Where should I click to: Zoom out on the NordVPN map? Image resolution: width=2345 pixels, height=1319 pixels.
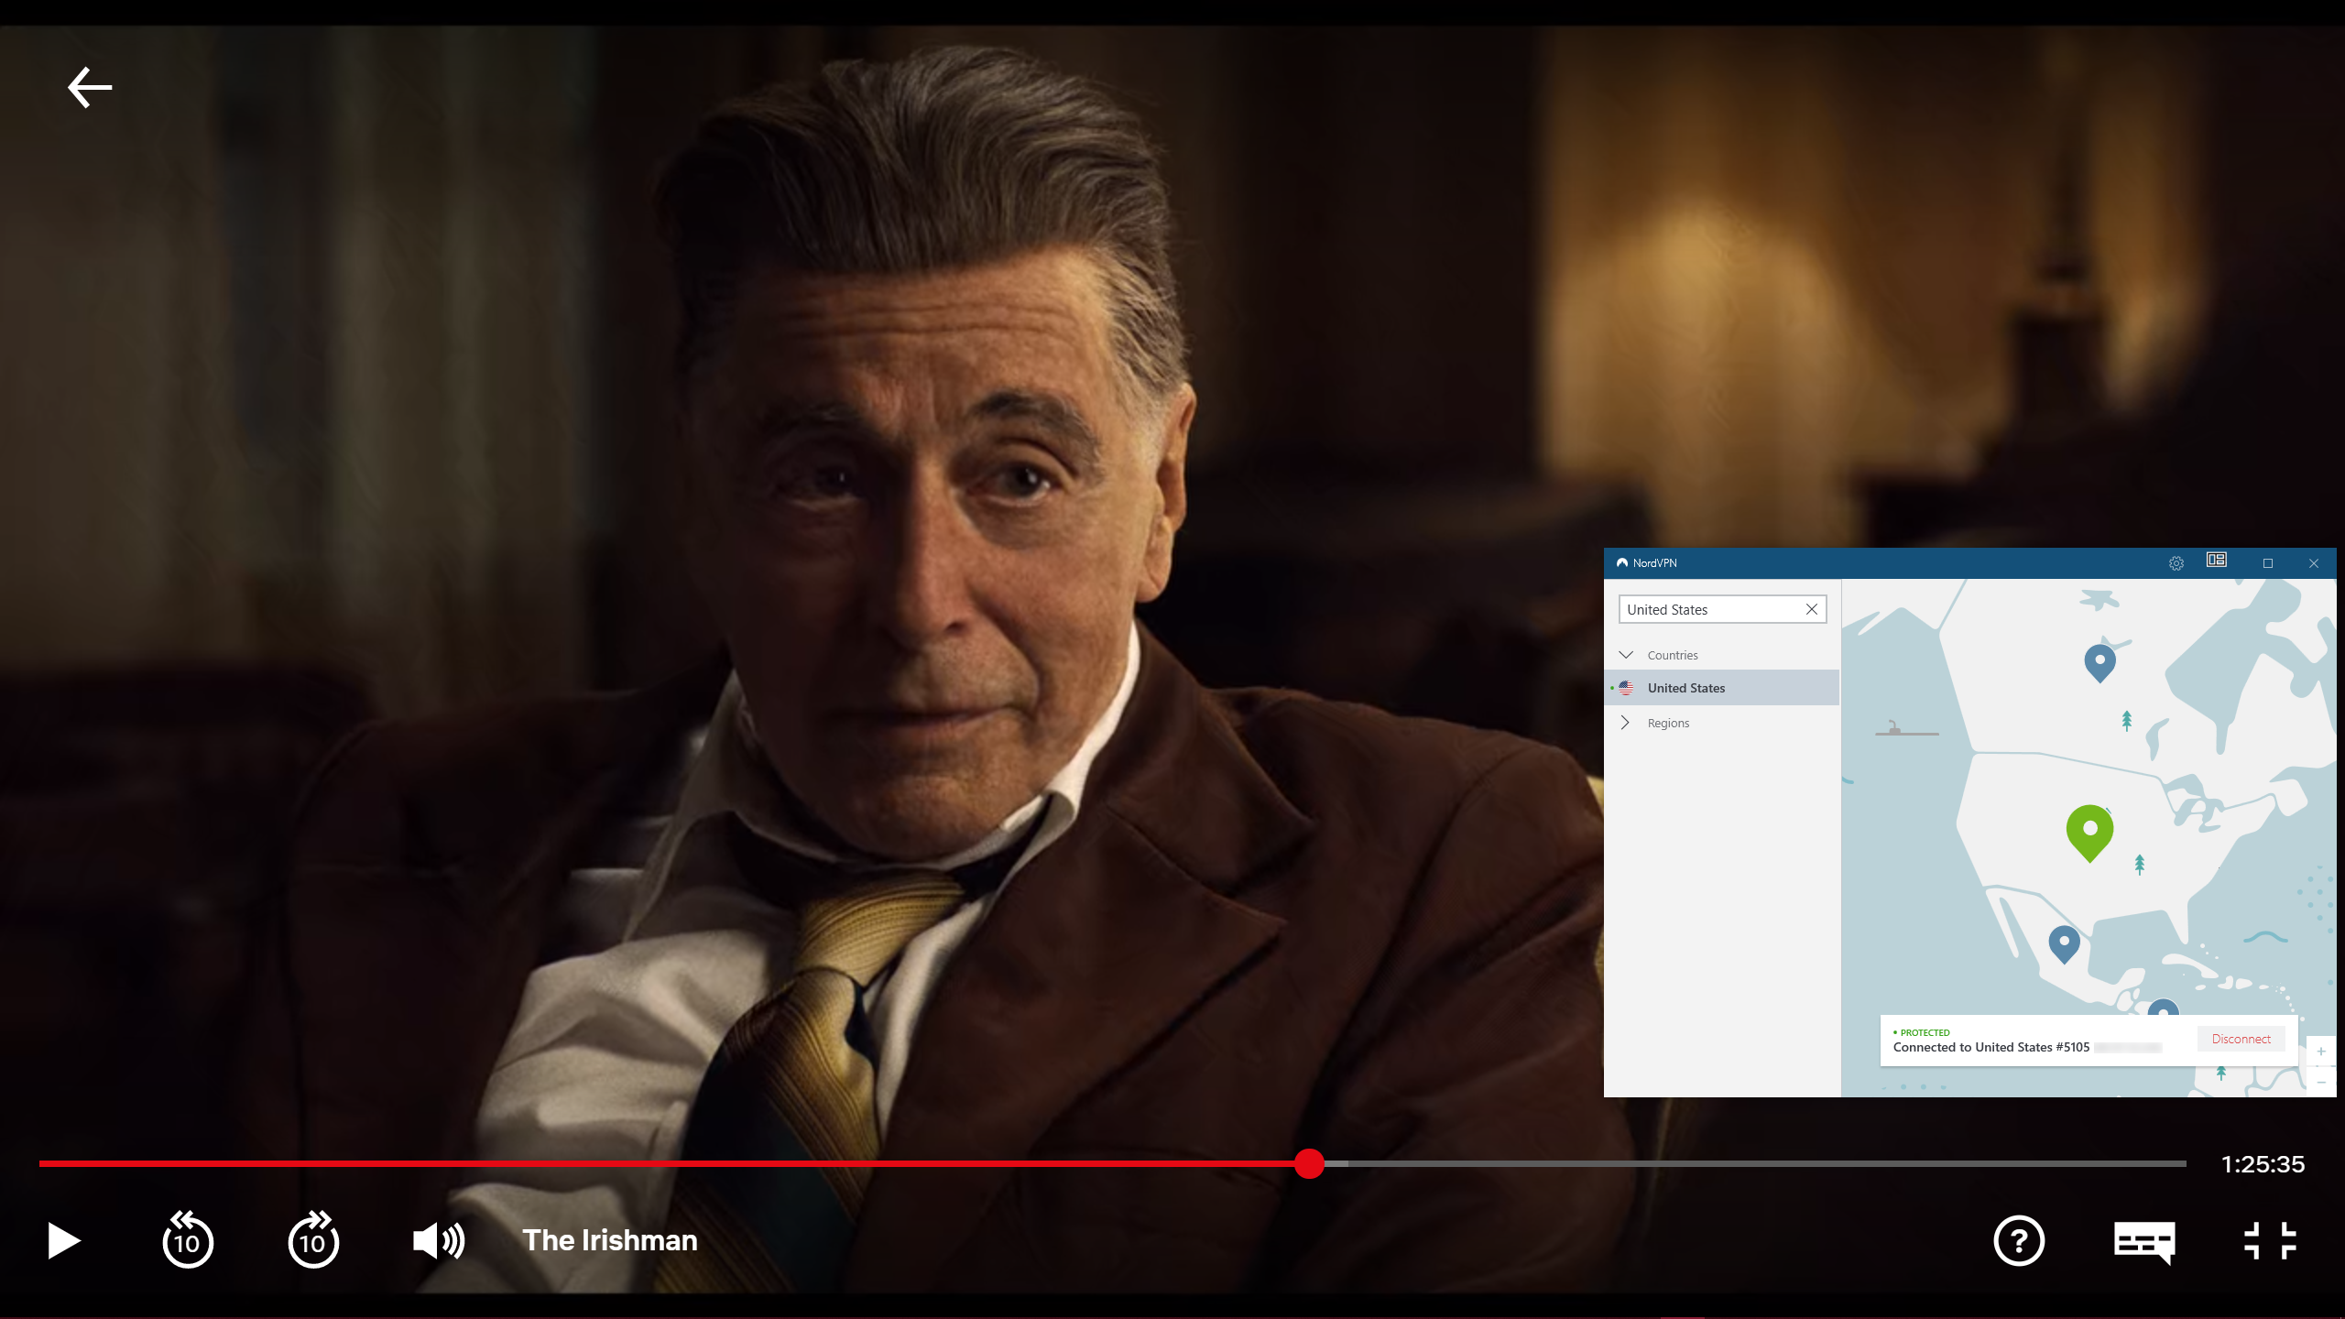tap(2321, 1083)
